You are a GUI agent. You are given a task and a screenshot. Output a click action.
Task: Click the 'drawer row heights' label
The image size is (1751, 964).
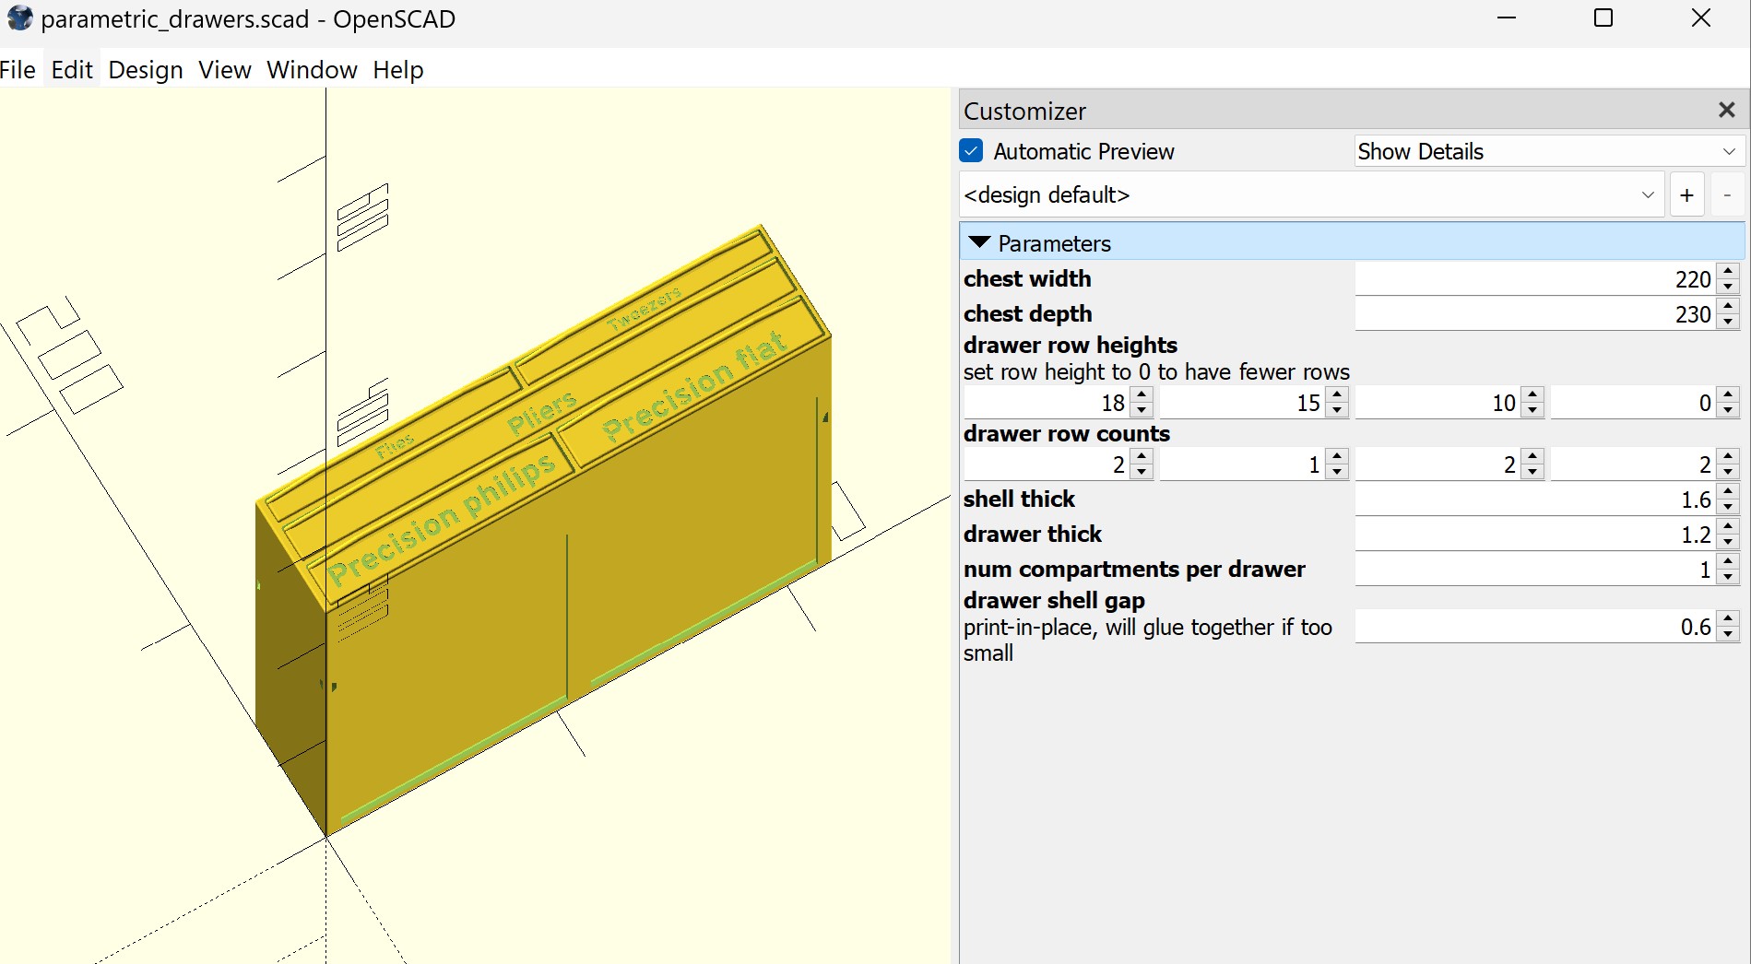pyautogui.click(x=1071, y=345)
